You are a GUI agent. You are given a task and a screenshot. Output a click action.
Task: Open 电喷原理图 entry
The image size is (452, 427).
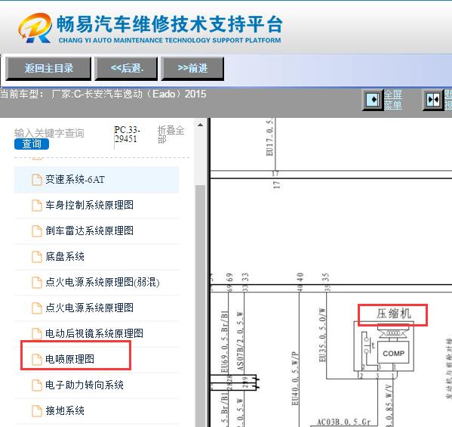[69, 359]
